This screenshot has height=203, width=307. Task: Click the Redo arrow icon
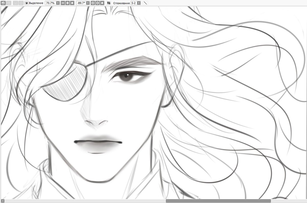(x=9, y=3)
